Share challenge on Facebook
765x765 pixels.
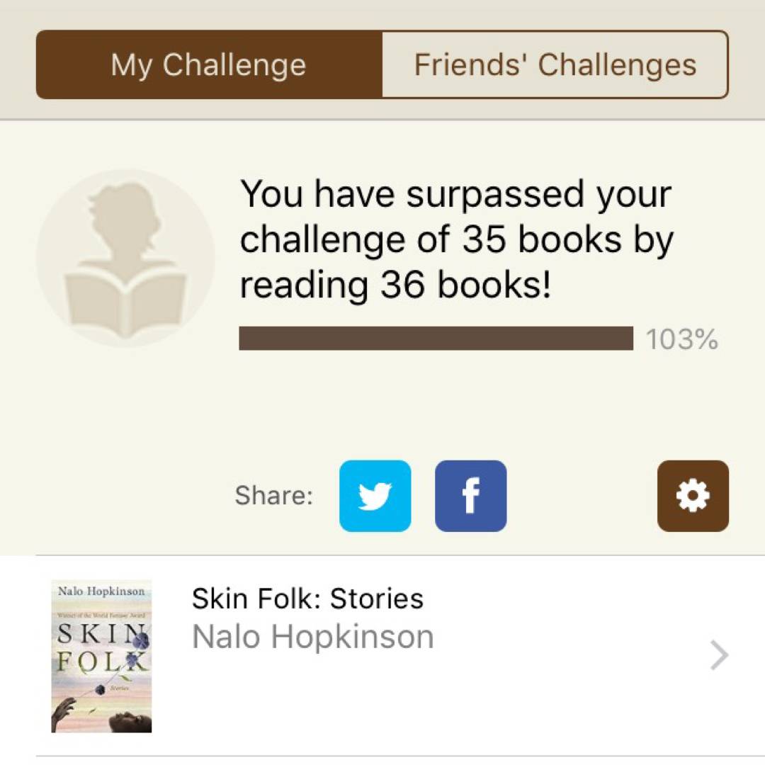point(470,496)
